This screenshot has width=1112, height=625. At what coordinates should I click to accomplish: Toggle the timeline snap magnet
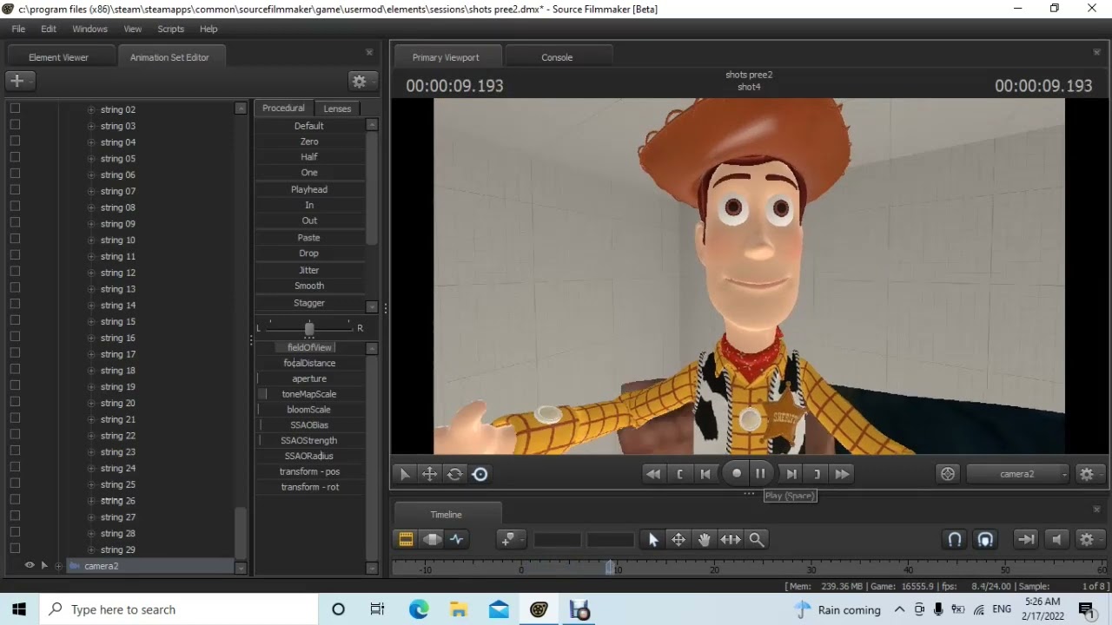pyautogui.click(x=955, y=539)
